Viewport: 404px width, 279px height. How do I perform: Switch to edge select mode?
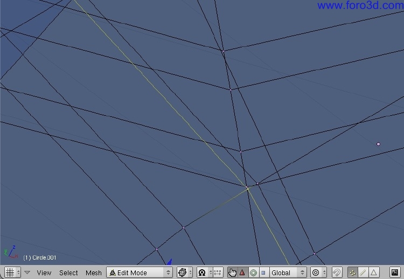click(363, 273)
